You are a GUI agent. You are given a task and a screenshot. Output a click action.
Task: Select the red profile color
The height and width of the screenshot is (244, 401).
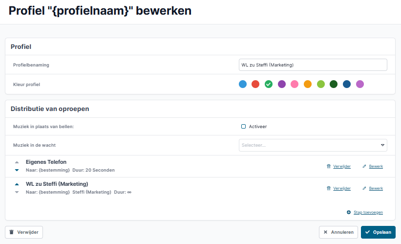tap(255, 84)
